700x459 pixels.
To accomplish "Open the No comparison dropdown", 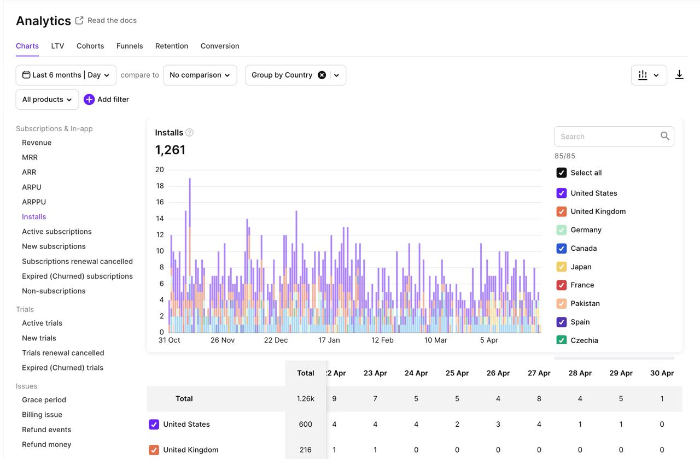I will (x=200, y=74).
